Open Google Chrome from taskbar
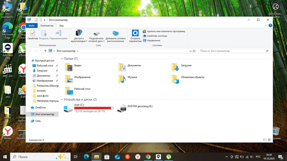The width and height of the screenshot is (287, 161). [148, 157]
